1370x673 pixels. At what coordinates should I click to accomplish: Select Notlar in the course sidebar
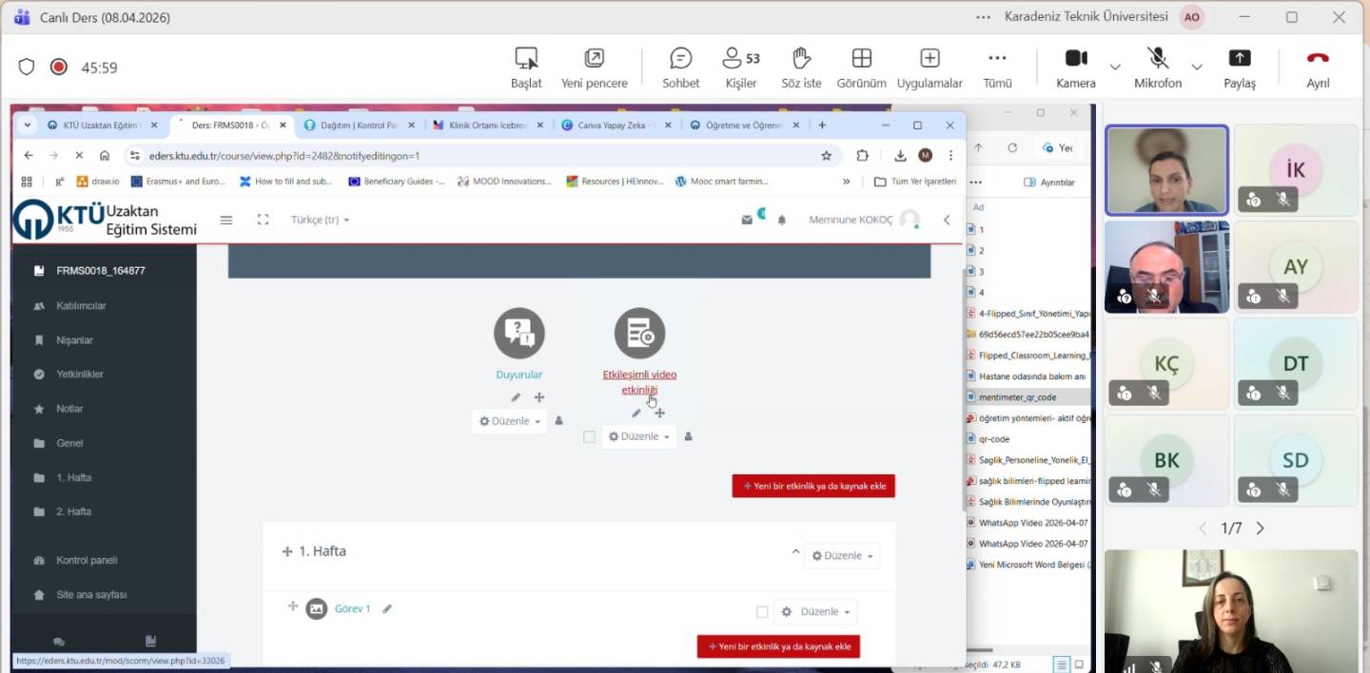click(69, 409)
